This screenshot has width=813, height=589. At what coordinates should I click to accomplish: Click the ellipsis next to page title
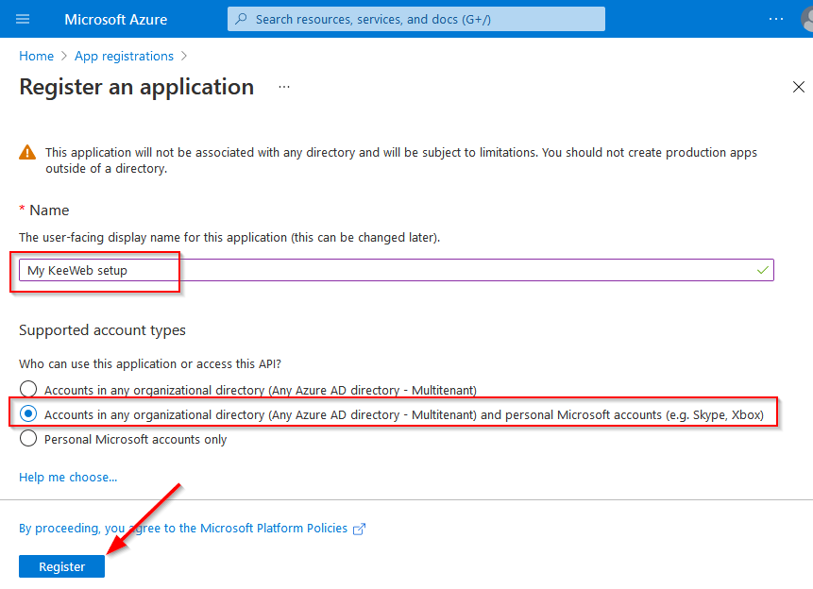point(282,87)
